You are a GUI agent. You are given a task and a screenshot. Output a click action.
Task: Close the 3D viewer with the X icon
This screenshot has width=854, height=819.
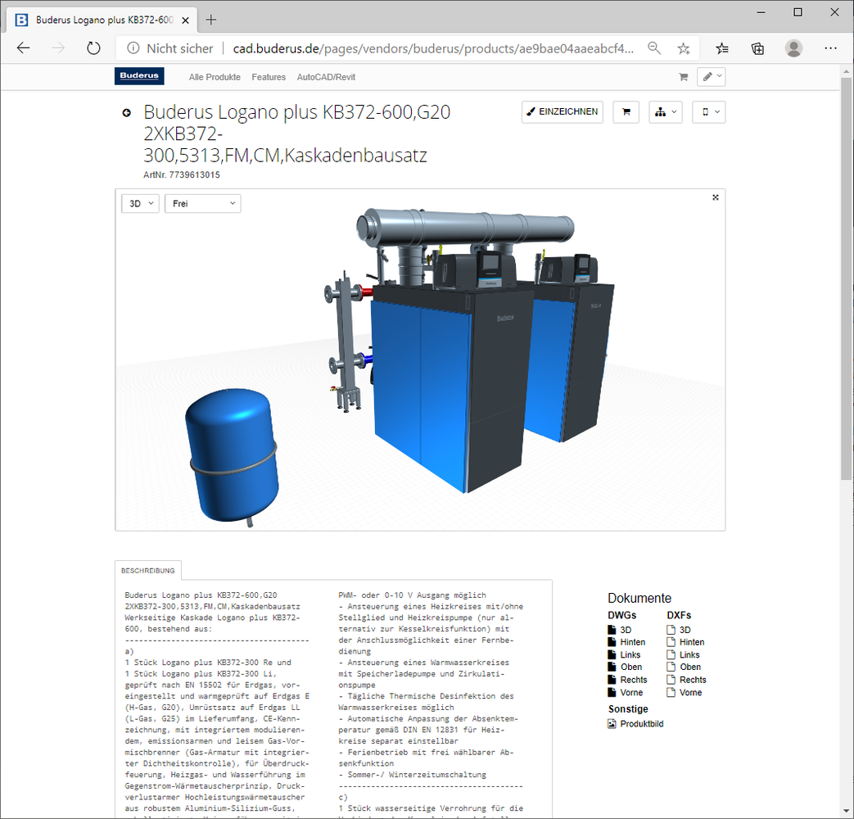716,197
